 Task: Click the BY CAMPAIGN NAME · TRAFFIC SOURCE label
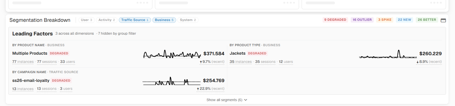tap(45, 72)
